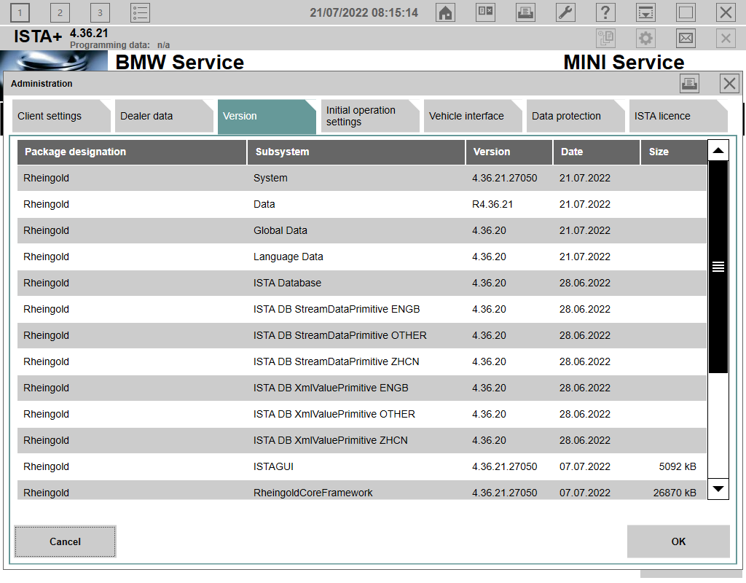Select operation slot 1 in top bar
Screen dimensions: 746x583
tap(20, 13)
